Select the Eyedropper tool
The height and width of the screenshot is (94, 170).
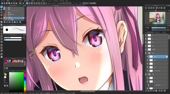point(1,54)
